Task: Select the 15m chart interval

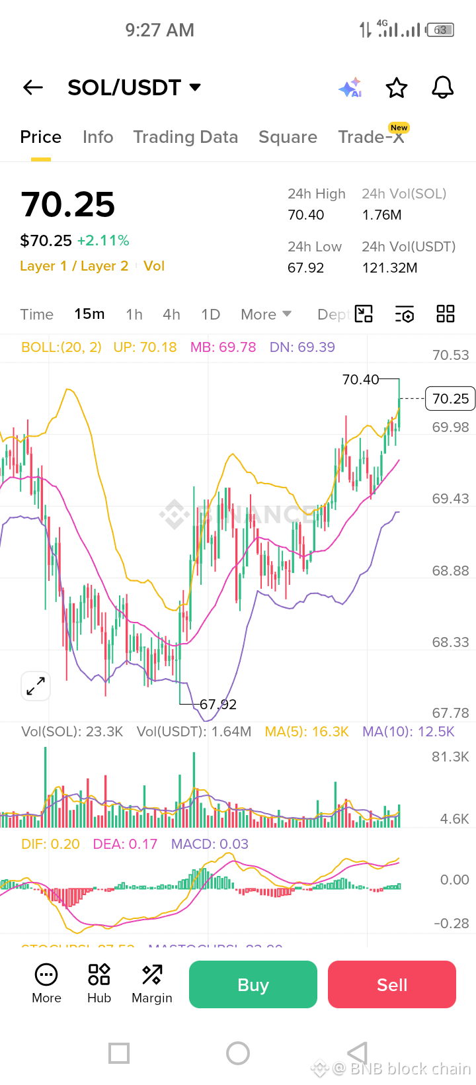Action: pos(89,314)
